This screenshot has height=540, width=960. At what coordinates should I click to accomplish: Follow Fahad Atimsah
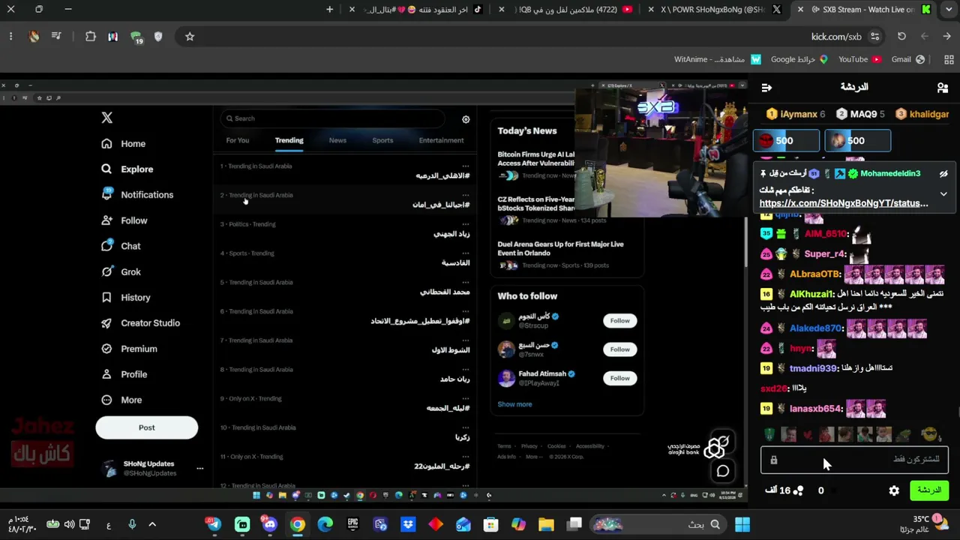619,378
